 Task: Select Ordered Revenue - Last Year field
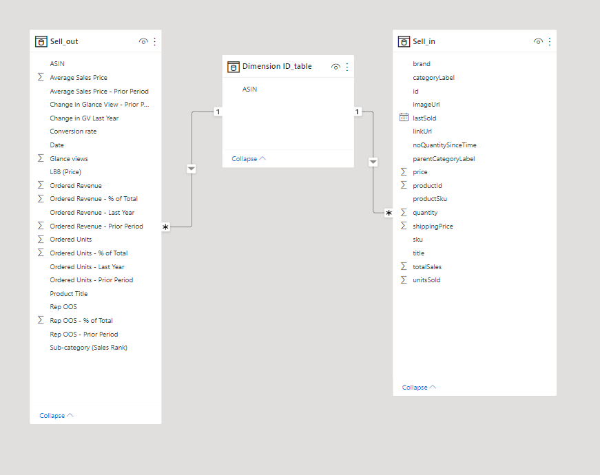(x=92, y=212)
